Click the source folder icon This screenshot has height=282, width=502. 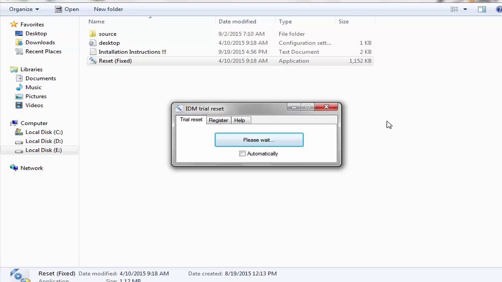[93, 34]
